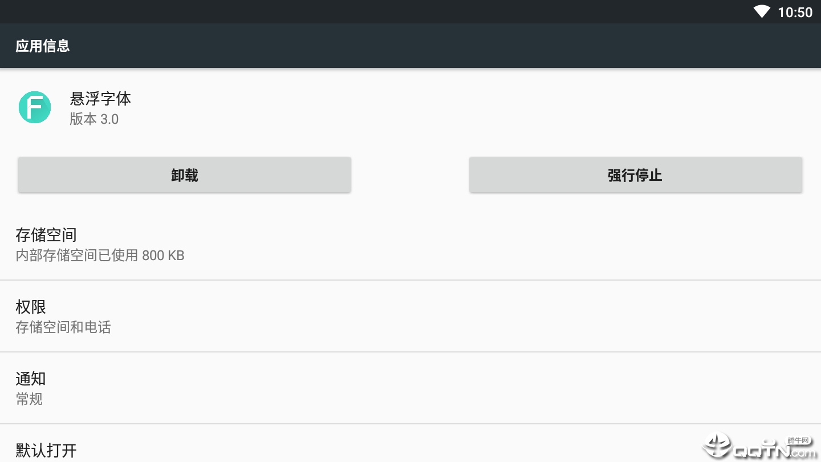Click the QQTN bull logo watermark
This screenshot has width=821, height=462.
[717, 446]
